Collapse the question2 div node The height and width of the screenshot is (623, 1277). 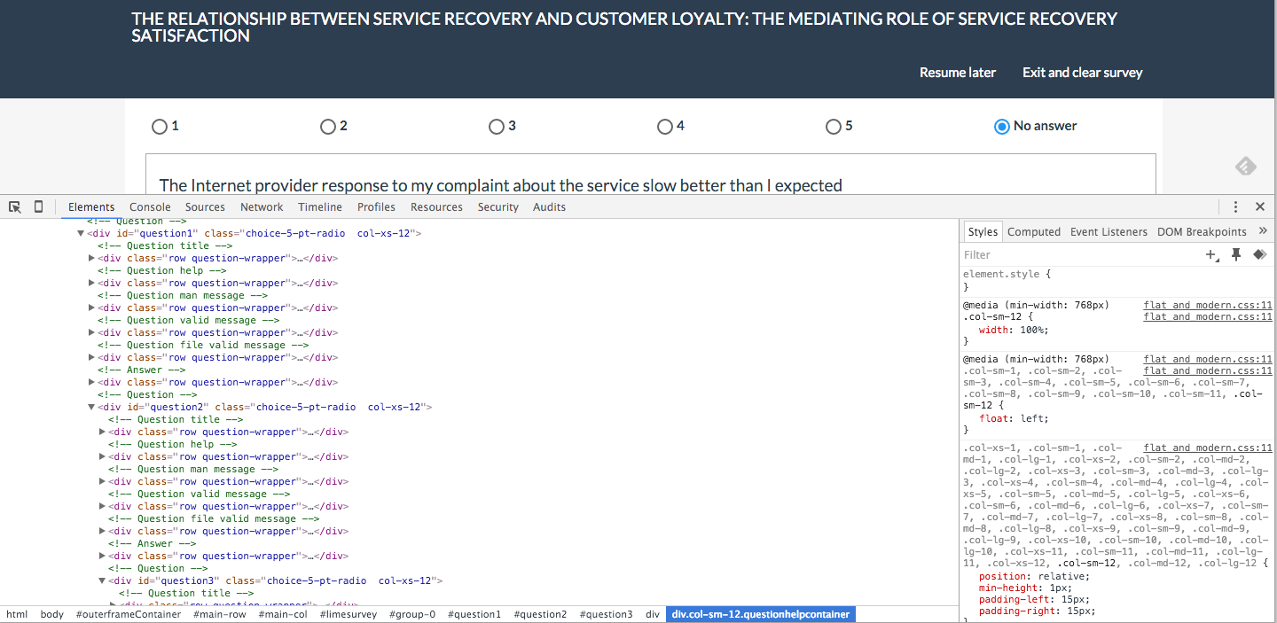point(91,408)
